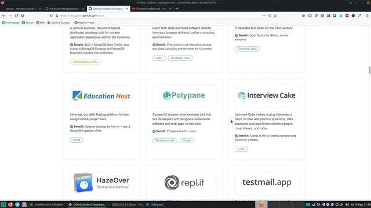Open the Interview Cake logo

tap(267, 96)
